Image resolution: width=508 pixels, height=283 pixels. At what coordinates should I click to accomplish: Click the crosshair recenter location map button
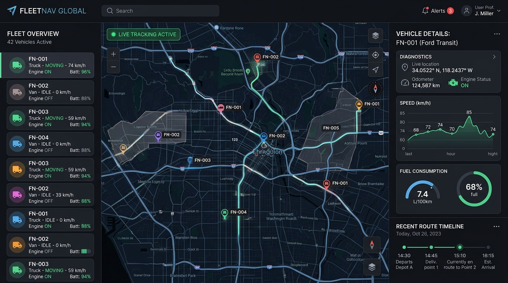(x=375, y=55)
